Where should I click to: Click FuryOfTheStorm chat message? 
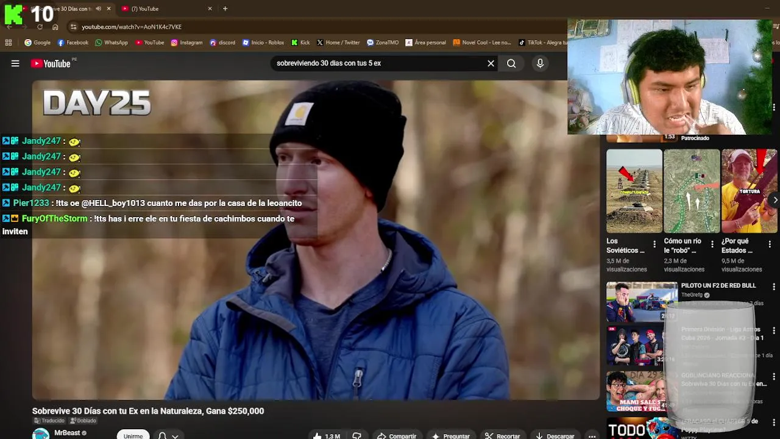coord(149,224)
